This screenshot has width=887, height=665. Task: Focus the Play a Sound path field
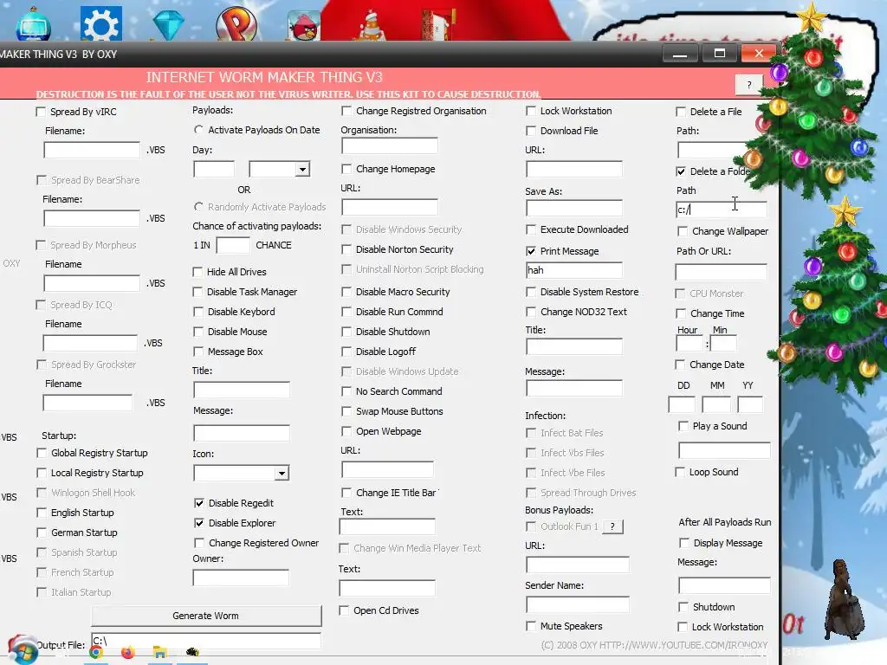725,450
